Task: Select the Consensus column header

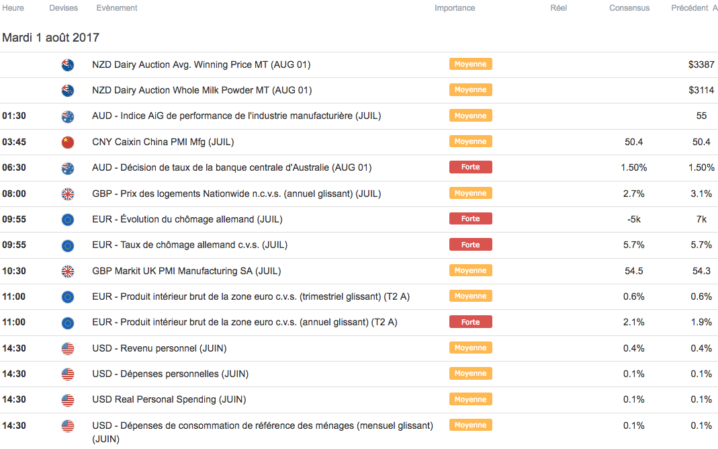Action: [x=629, y=8]
